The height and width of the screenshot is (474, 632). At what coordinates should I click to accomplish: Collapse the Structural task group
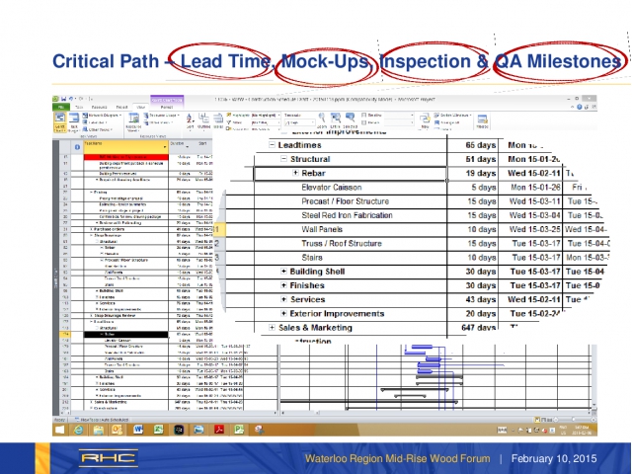coord(283,159)
